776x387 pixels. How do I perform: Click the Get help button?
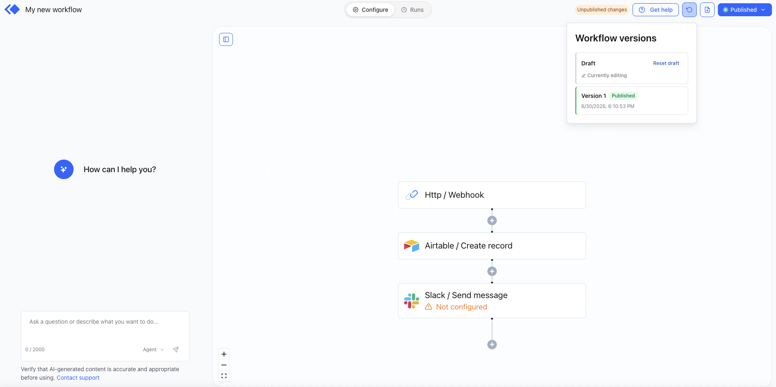coord(656,10)
